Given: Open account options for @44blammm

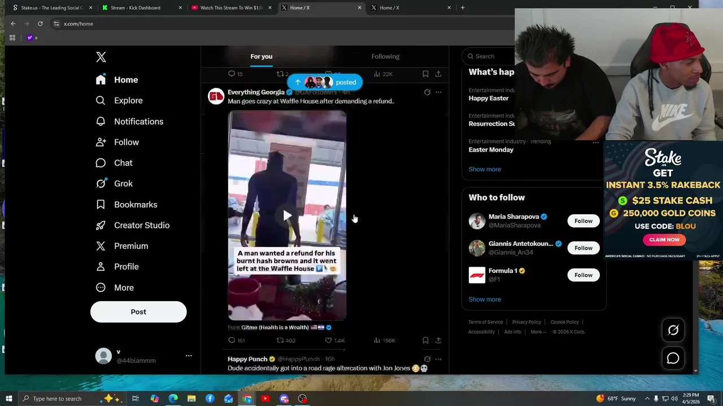Looking at the screenshot, I should coord(189,356).
